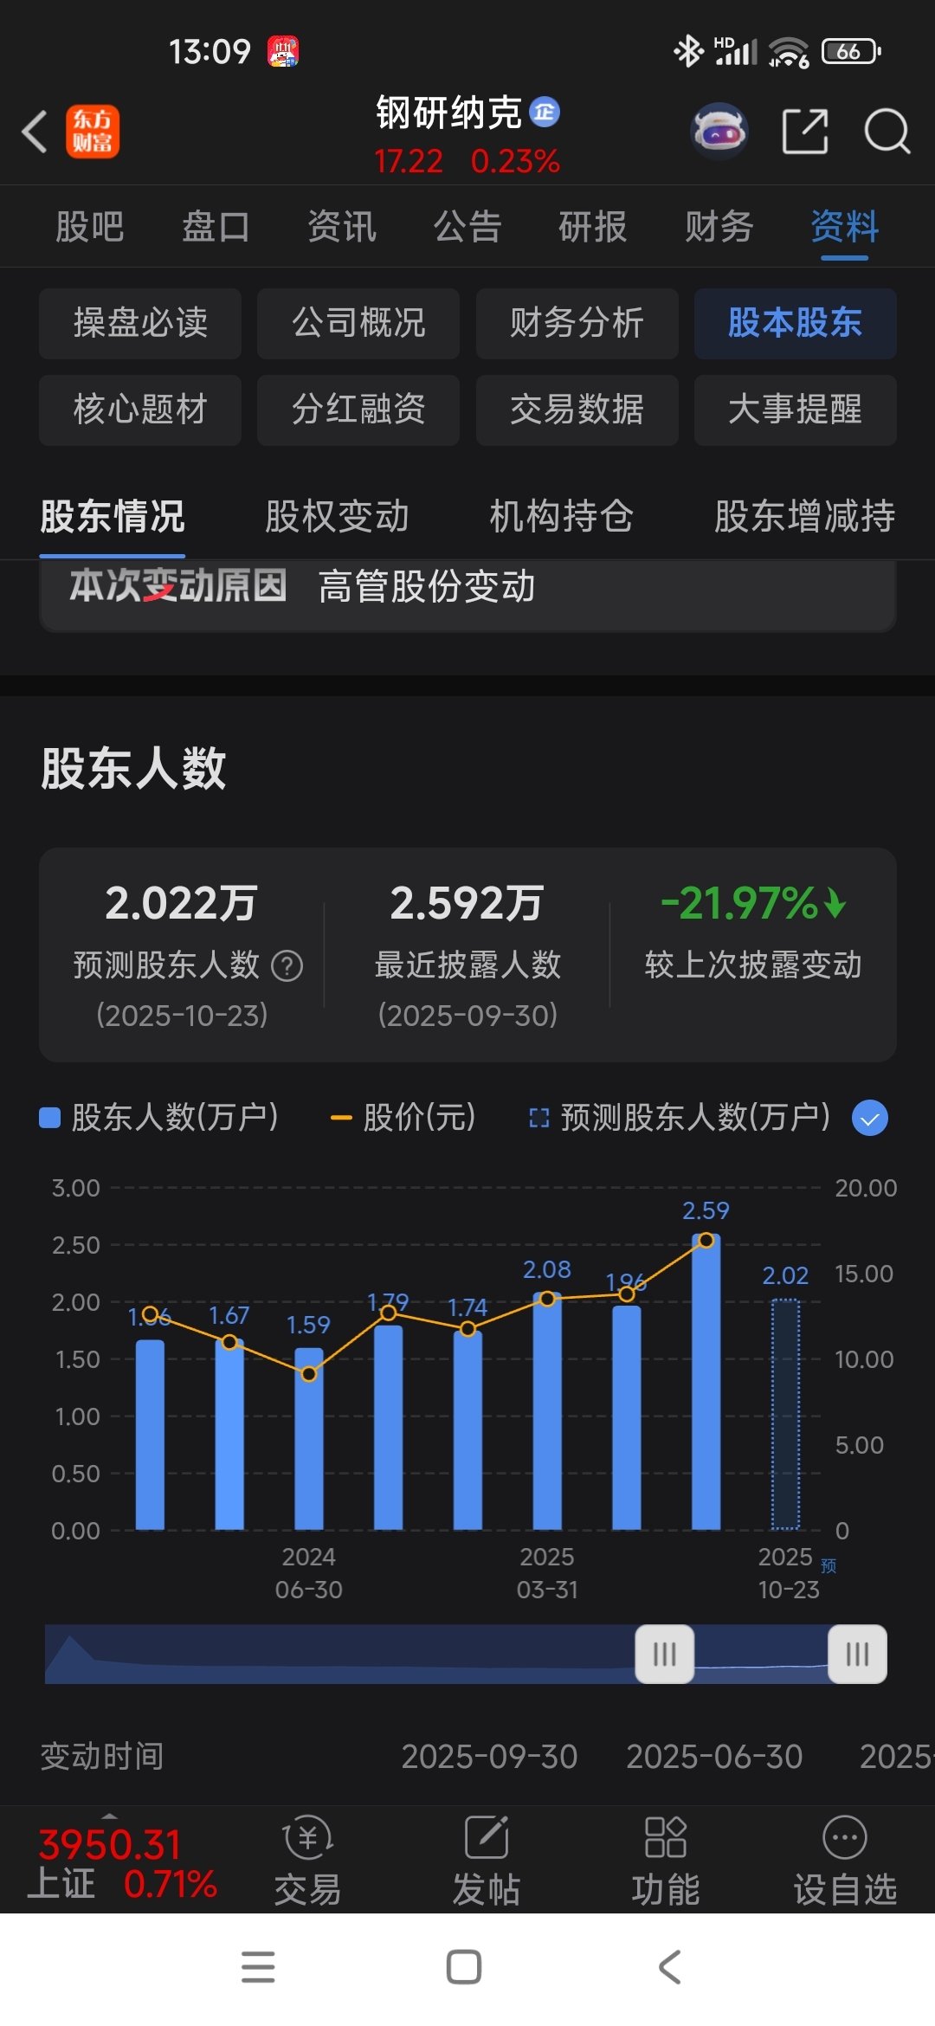Toggle 预测股东人数 blue checkmark
The height and width of the screenshot is (2026, 935).
pyautogui.click(x=870, y=1118)
